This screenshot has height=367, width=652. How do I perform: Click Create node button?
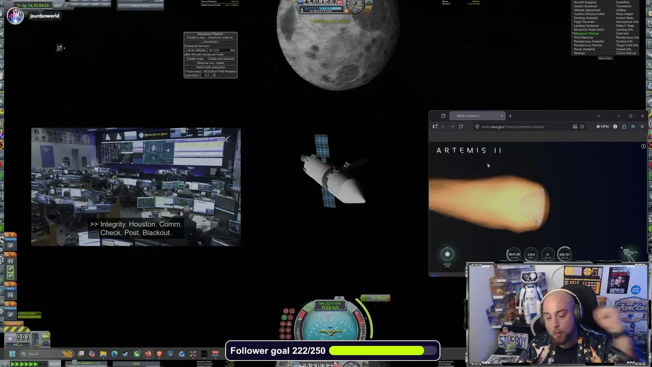click(x=195, y=59)
